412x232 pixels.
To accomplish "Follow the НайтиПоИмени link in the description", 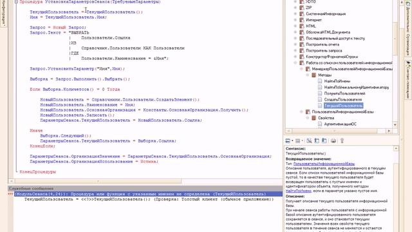I will click(298, 191).
